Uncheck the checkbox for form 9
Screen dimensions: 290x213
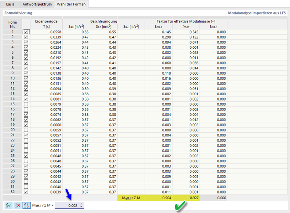pos(26,73)
